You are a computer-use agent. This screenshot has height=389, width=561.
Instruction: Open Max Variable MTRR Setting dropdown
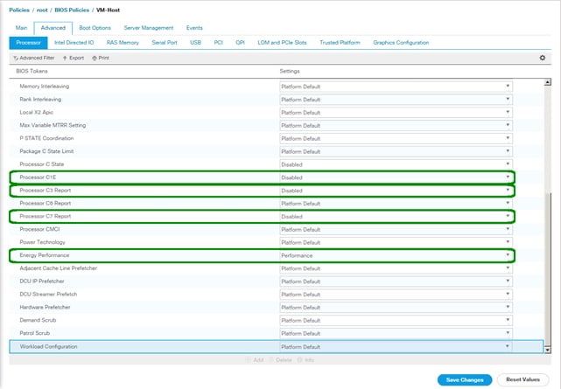coord(396,125)
